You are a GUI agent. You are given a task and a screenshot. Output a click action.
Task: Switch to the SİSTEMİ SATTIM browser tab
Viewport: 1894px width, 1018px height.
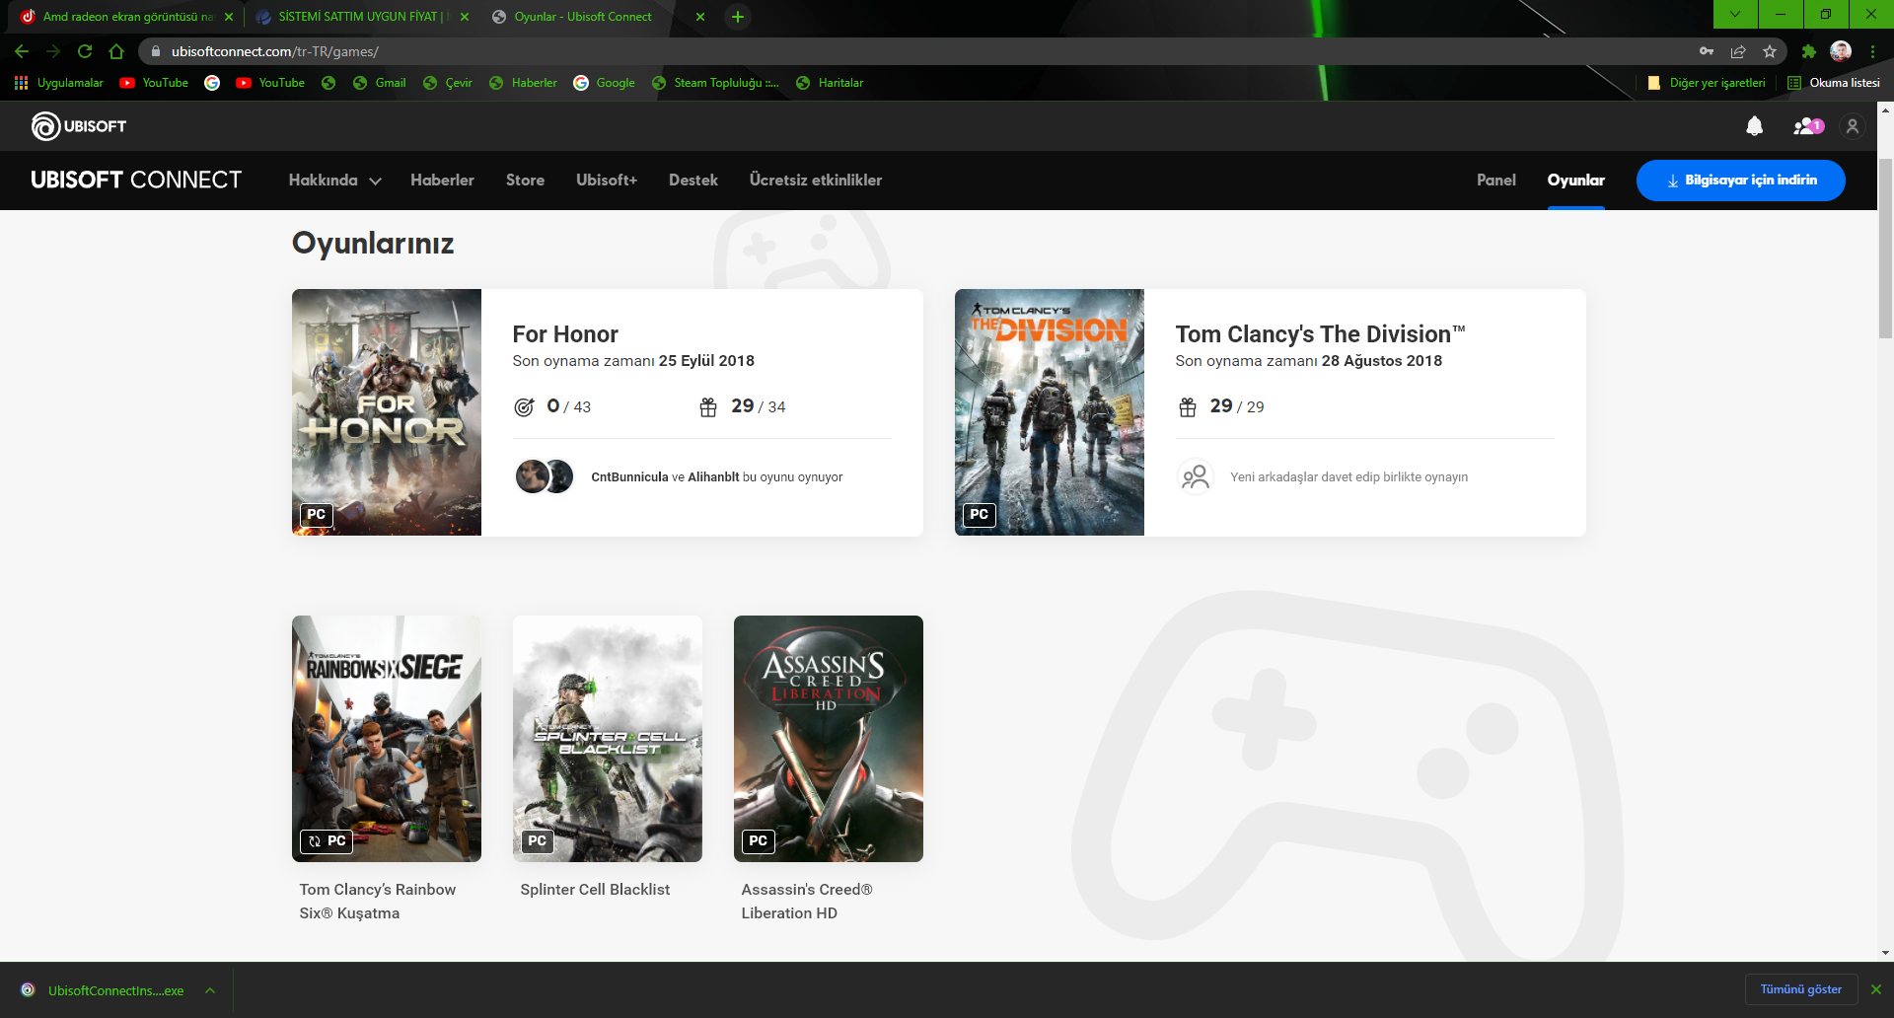click(360, 17)
